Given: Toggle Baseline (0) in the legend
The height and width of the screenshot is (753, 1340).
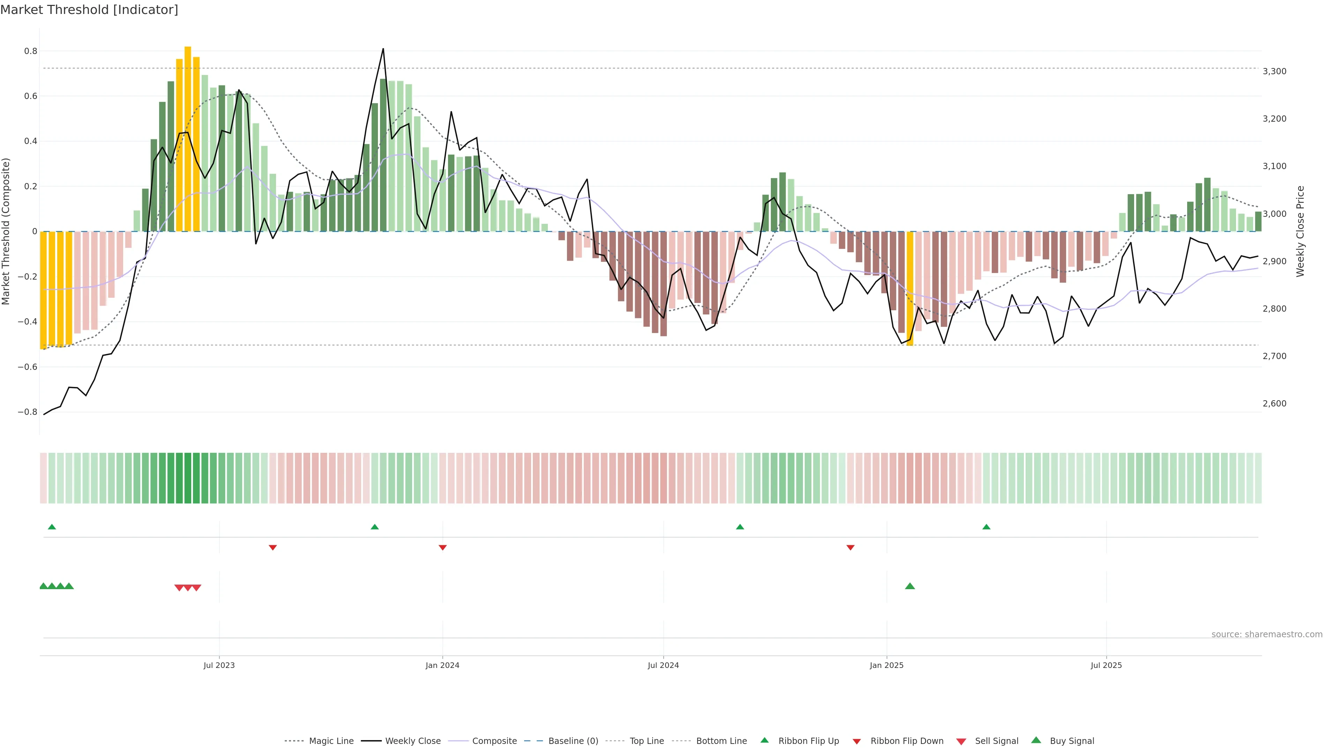Looking at the screenshot, I should [x=573, y=741].
